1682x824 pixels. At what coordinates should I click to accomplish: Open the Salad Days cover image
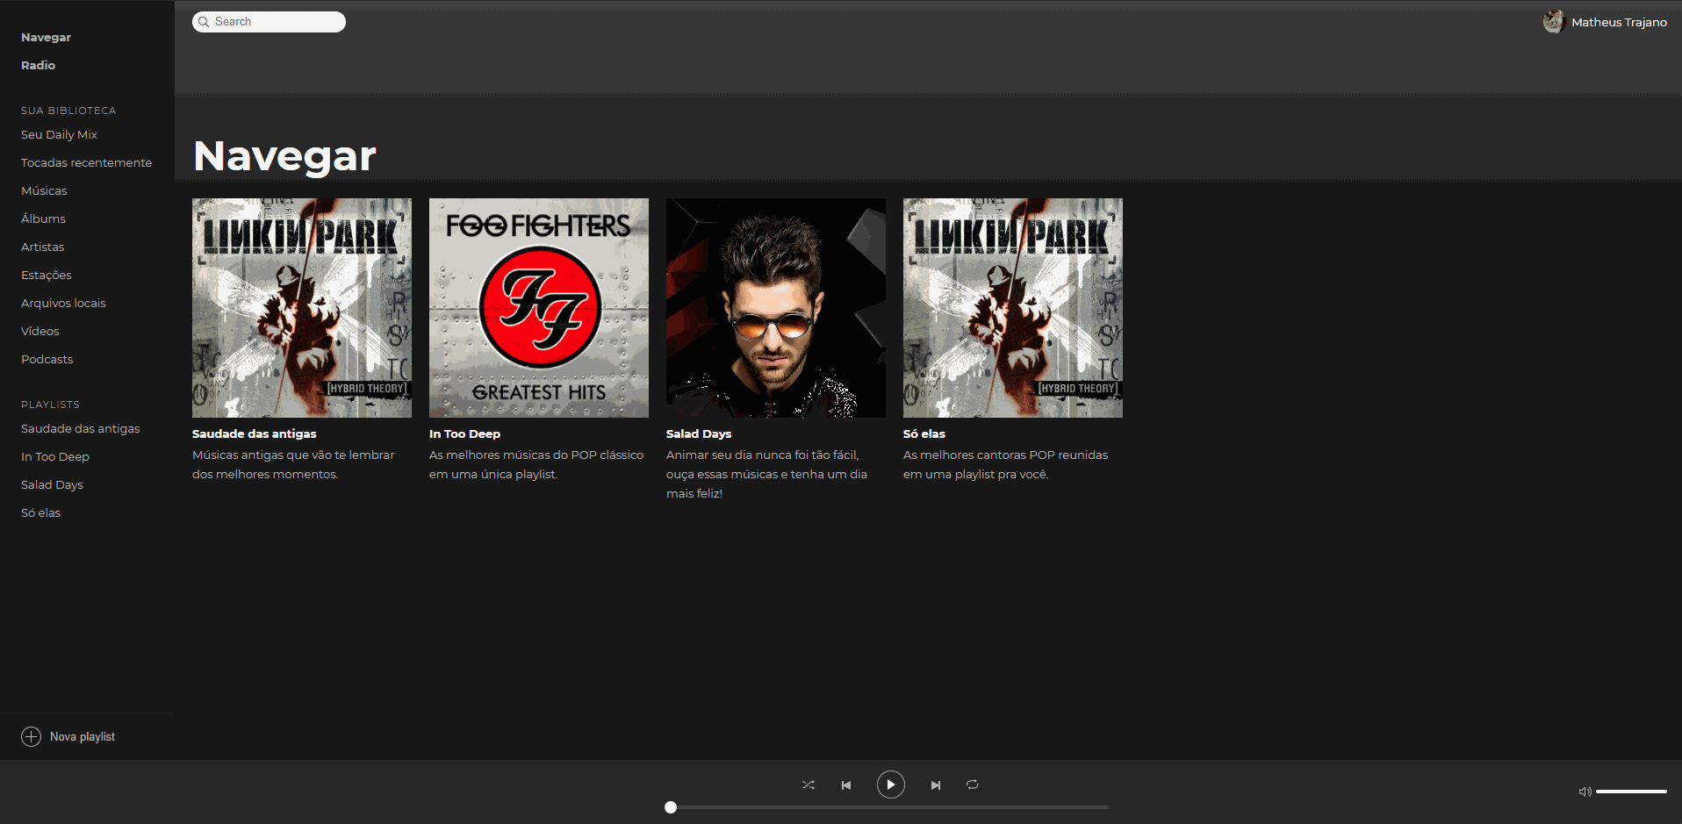776,308
